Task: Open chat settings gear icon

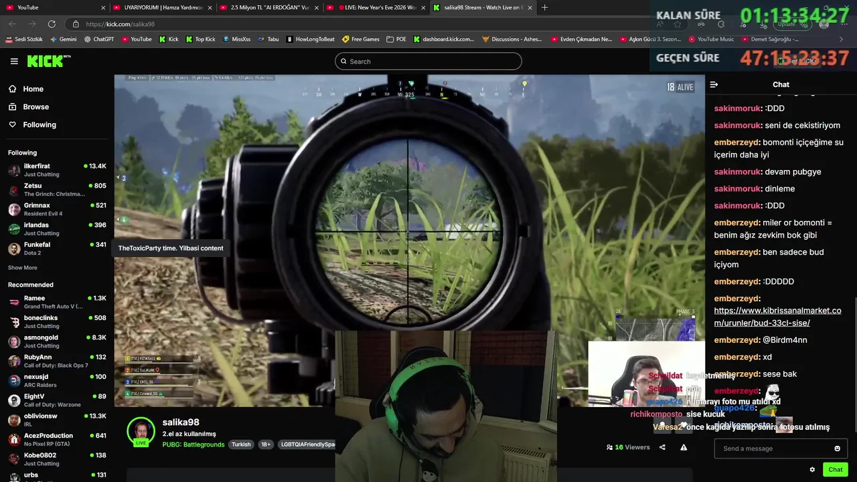Action: click(812, 469)
